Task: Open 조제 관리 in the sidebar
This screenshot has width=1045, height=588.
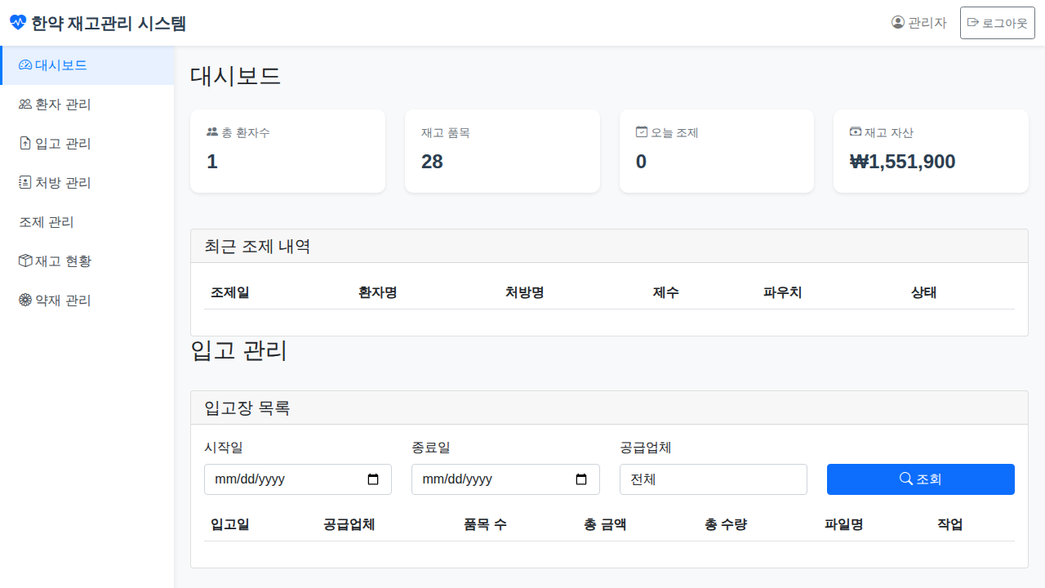Action: point(47,222)
